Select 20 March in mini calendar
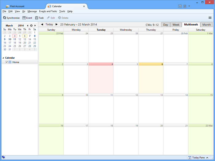Viewport: 215px width, 161px height. (x=25, y=43)
